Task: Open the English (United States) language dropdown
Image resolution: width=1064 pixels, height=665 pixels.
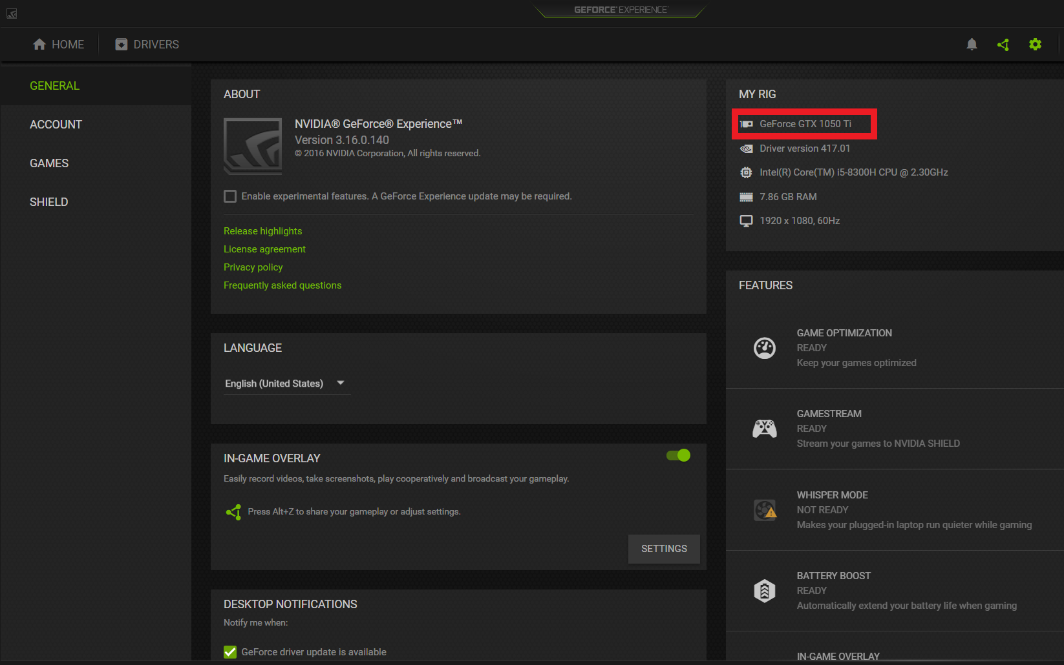Action: coord(287,384)
